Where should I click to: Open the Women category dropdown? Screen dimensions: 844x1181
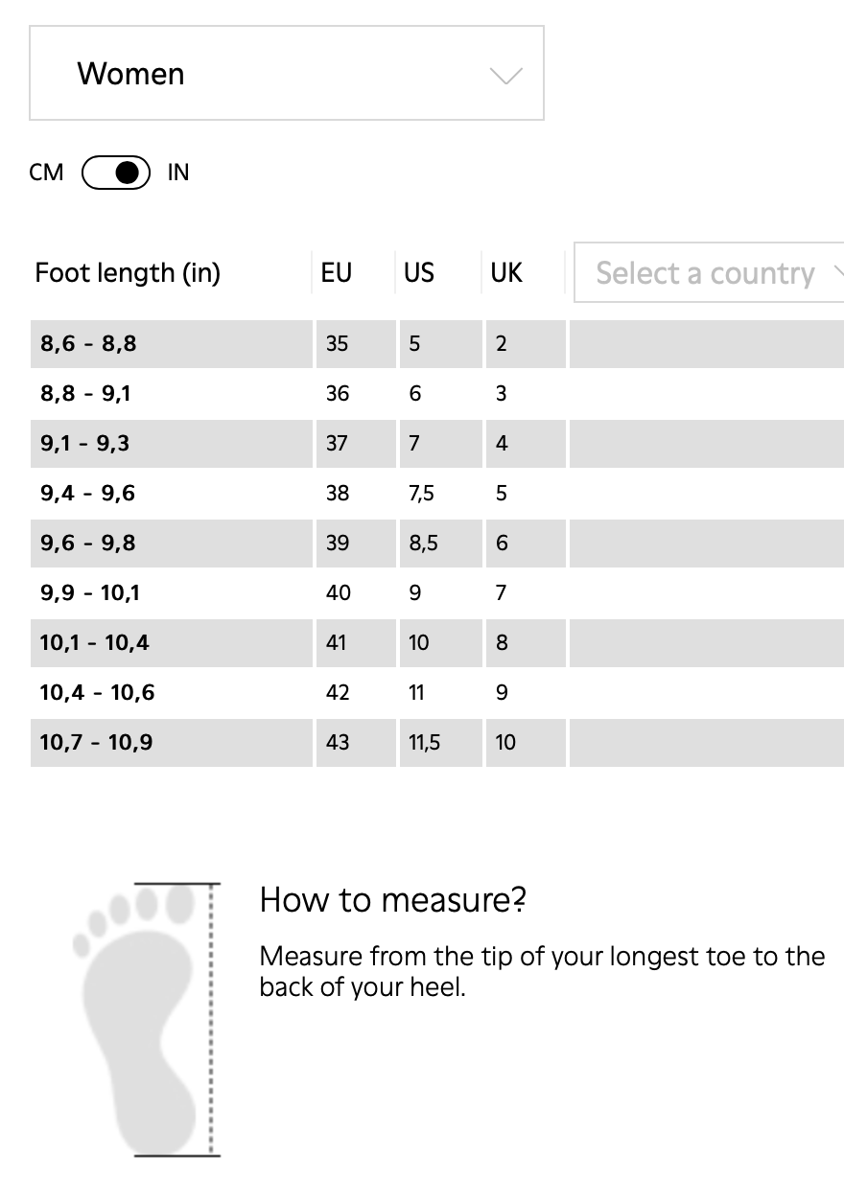coord(286,74)
